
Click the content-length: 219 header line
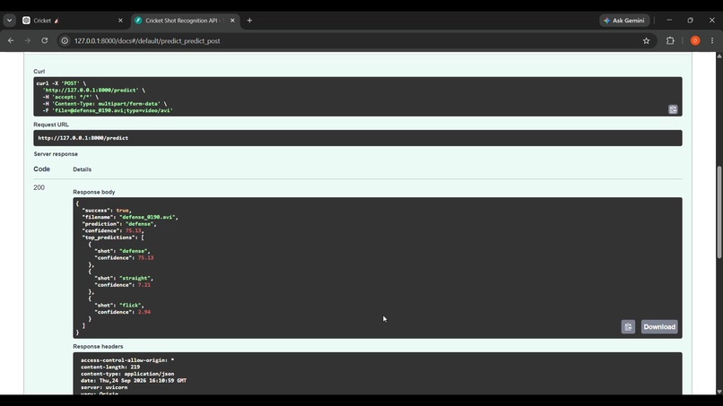click(110, 367)
